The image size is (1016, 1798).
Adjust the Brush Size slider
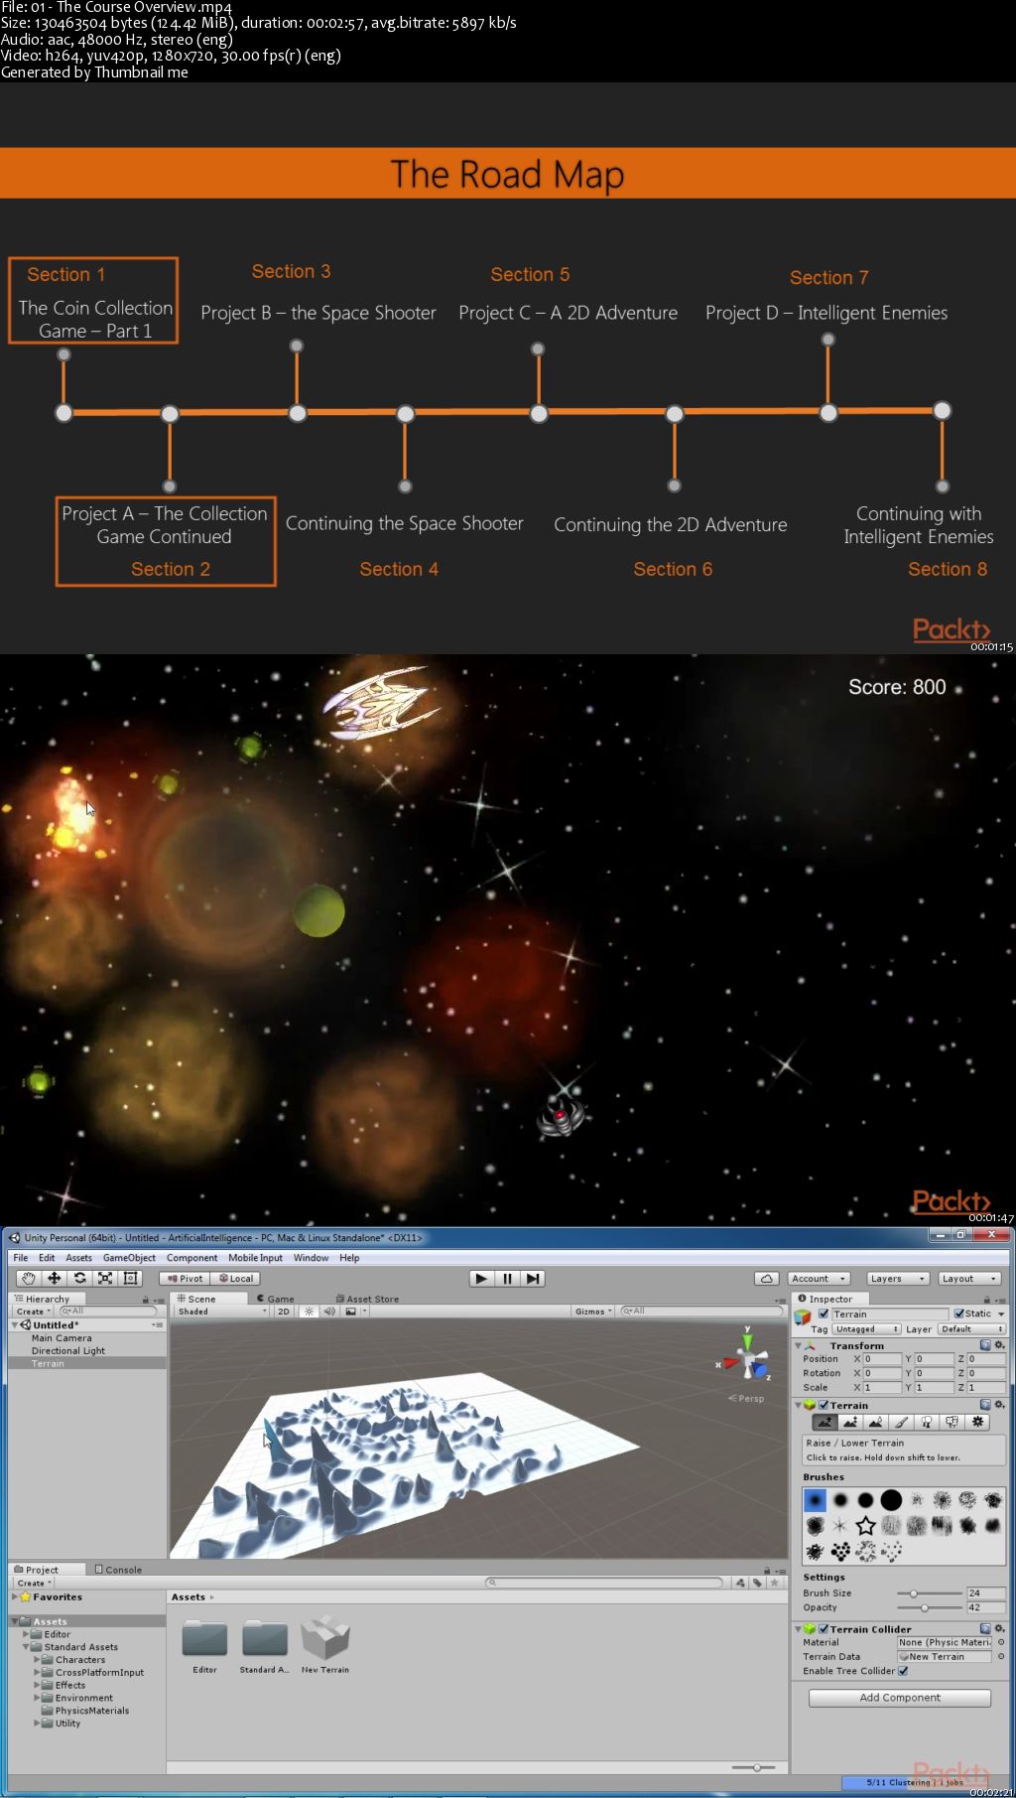pyautogui.click(x=929, y=1592)
